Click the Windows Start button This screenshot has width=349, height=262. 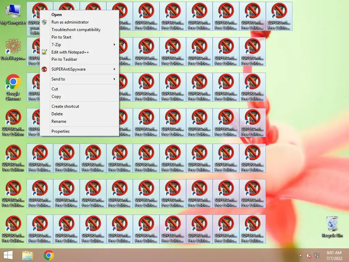pyautogui.click(x=8, y=255)
